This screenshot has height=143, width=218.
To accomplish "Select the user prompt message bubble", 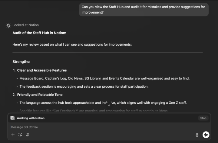I will click(144, 10).
